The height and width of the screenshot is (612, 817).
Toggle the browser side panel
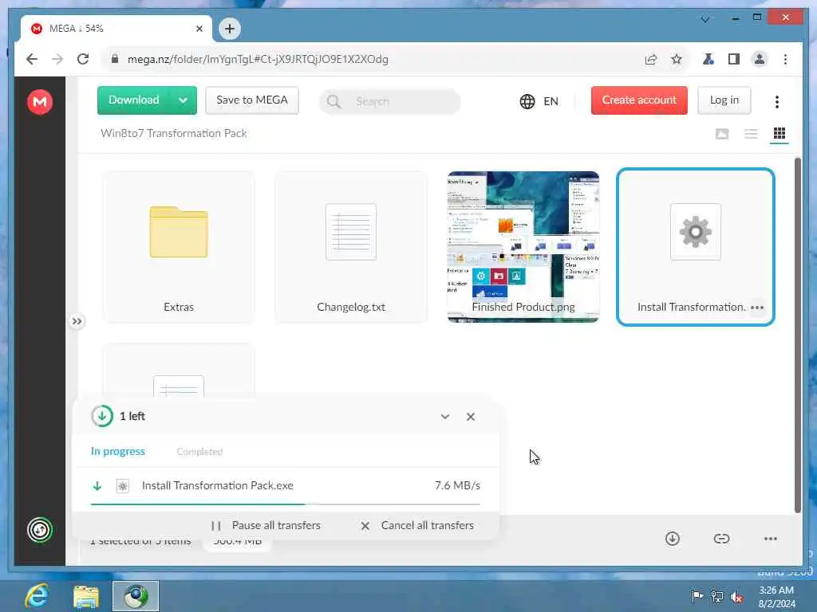[734, 59]
